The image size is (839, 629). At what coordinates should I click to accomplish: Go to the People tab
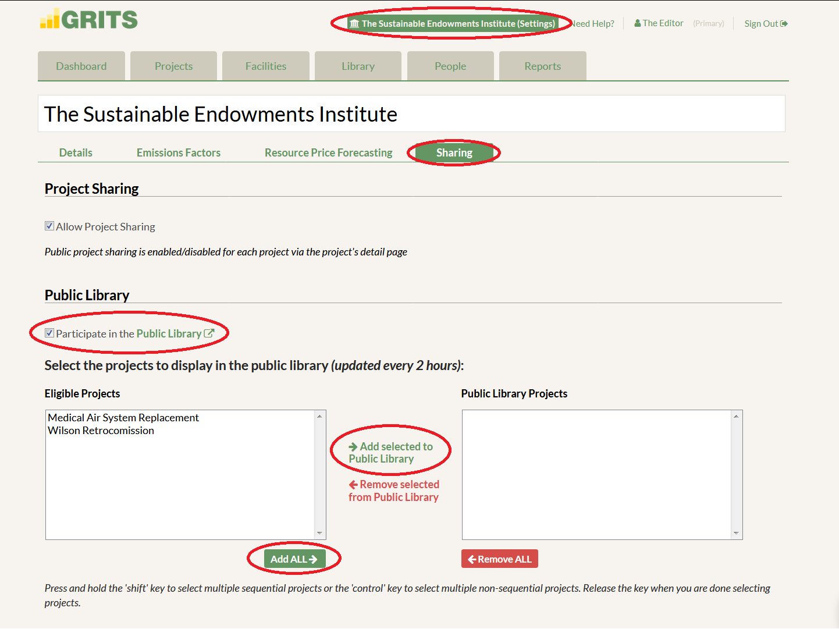[450, 66]
